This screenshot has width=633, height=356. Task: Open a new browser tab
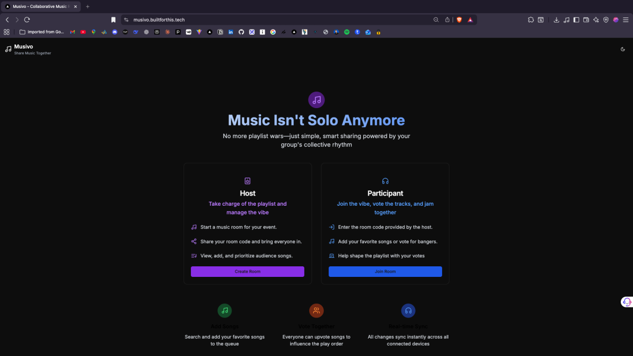[88, 6]
